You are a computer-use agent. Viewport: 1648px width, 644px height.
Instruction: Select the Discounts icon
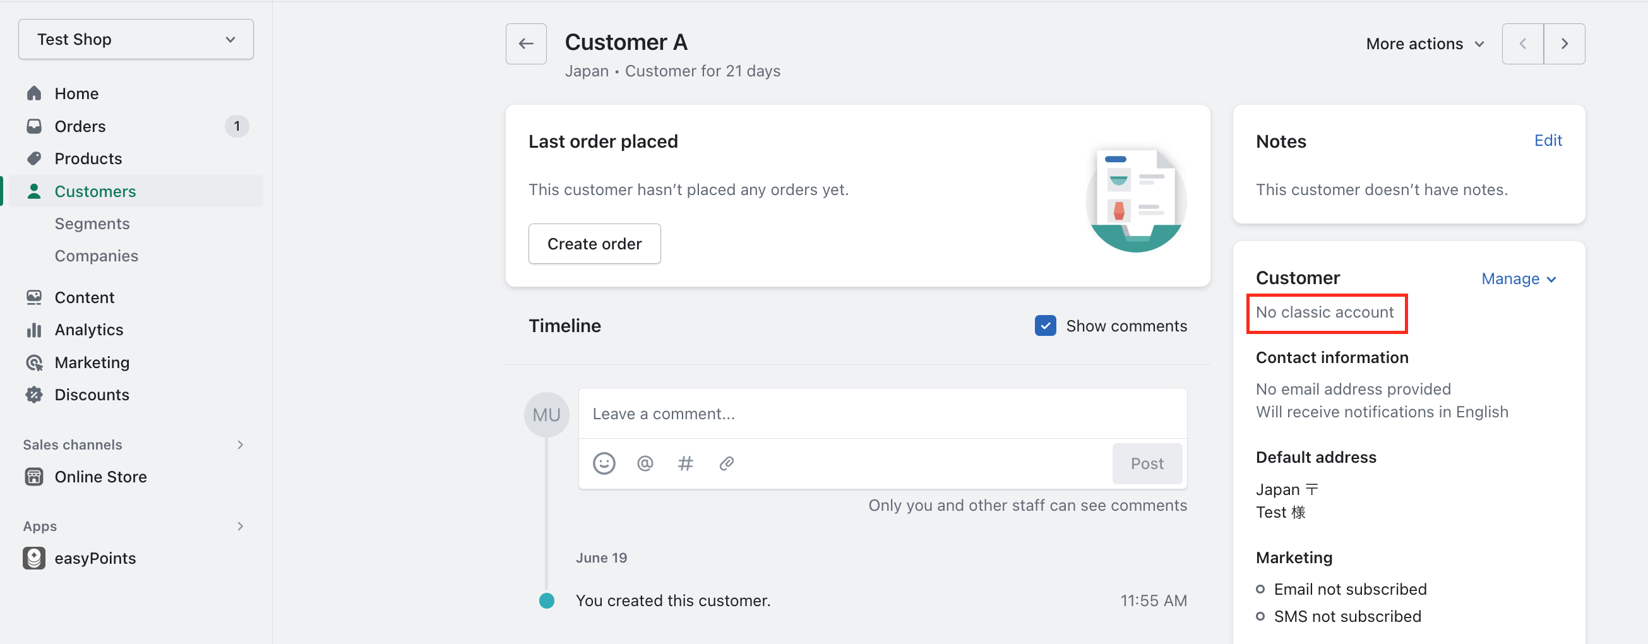coord(35,395)
